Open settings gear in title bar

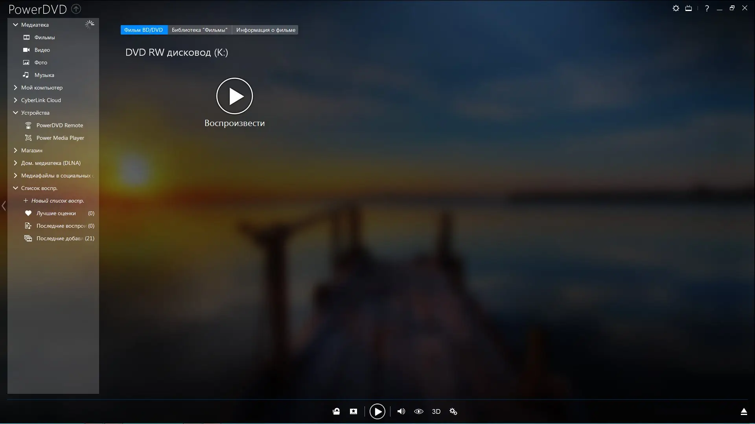676,8
